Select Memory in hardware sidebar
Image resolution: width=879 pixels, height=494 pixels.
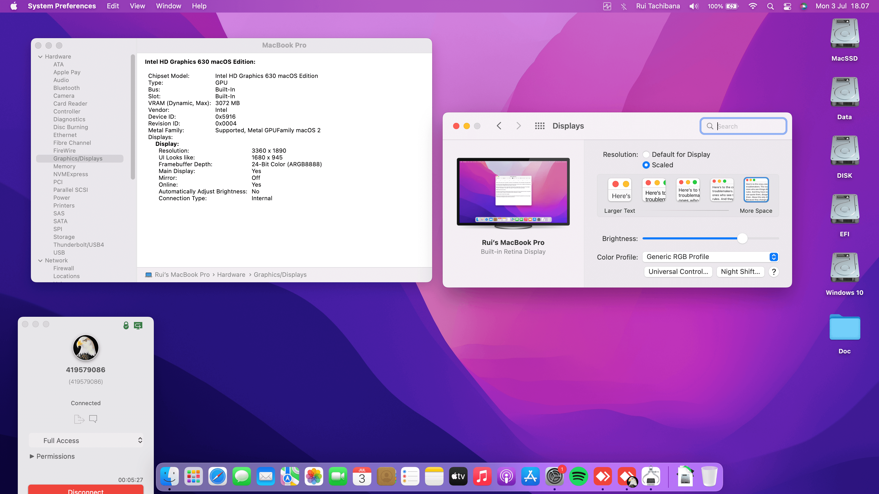click(x=64, y=166)
